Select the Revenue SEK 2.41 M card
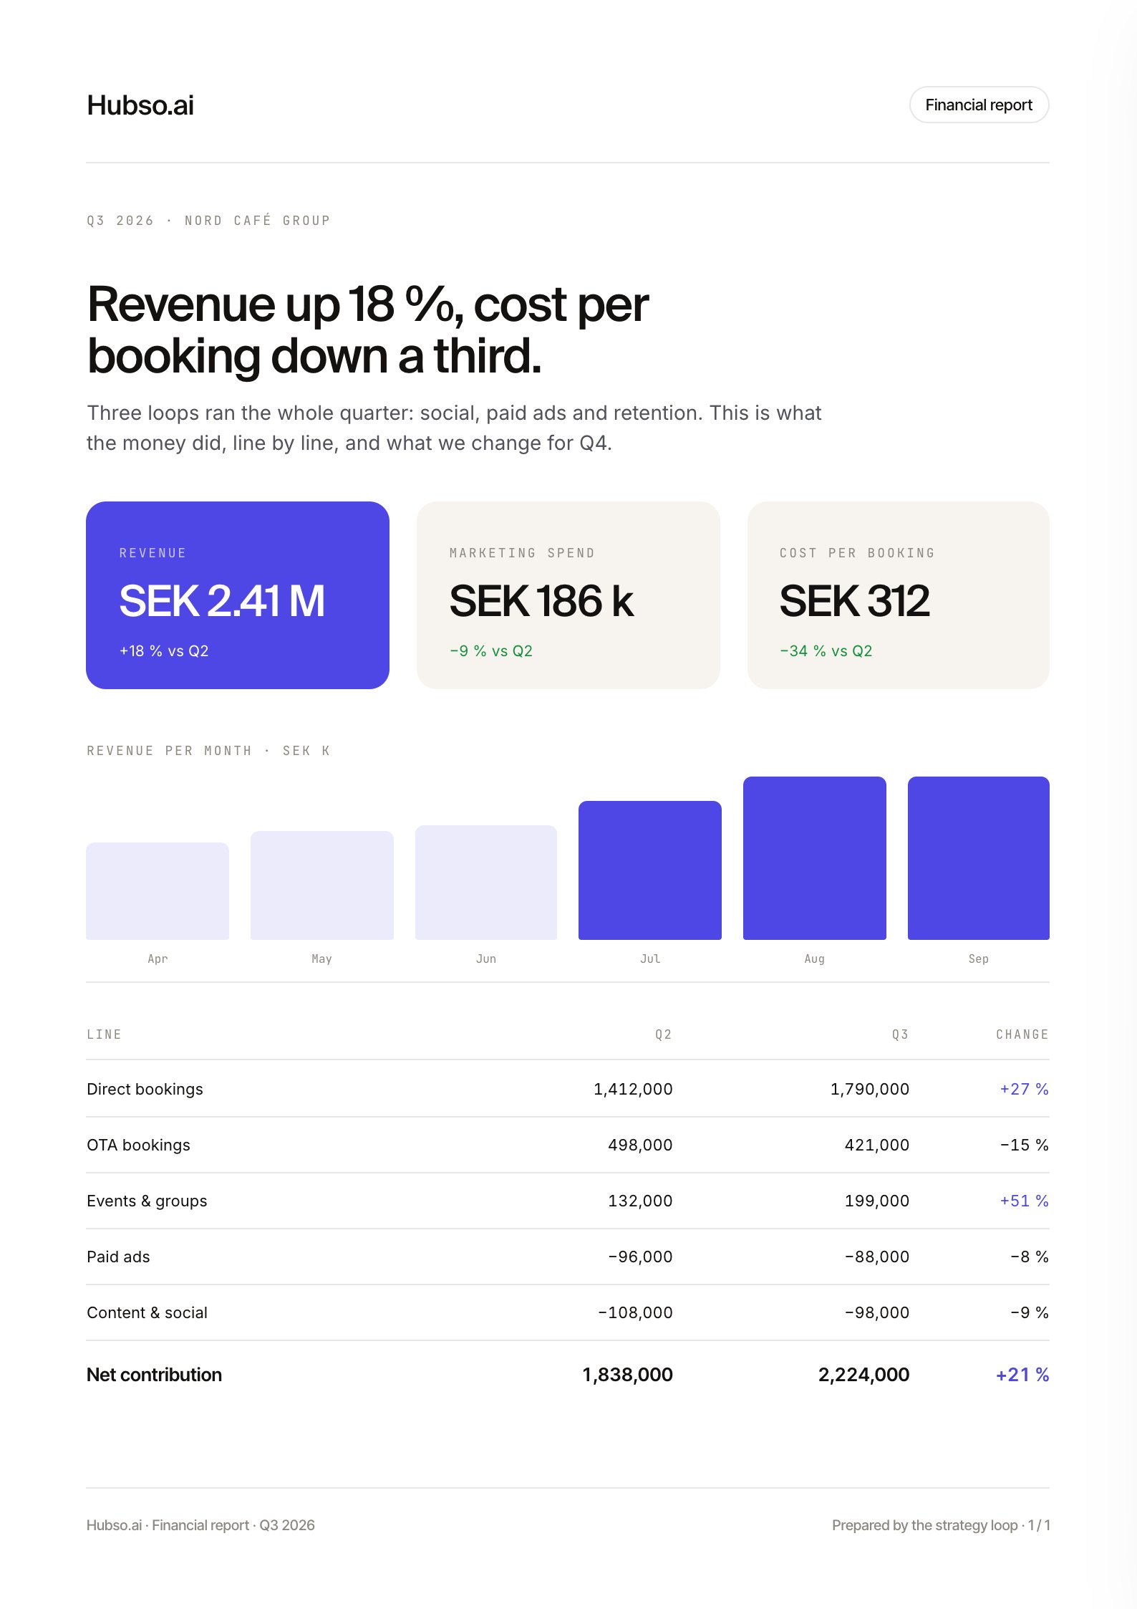This screenshot has width=1137, height=1609. click(x=238, y=595)
